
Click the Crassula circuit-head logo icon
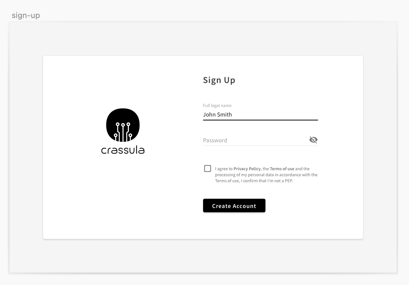(x=123, y=125)
